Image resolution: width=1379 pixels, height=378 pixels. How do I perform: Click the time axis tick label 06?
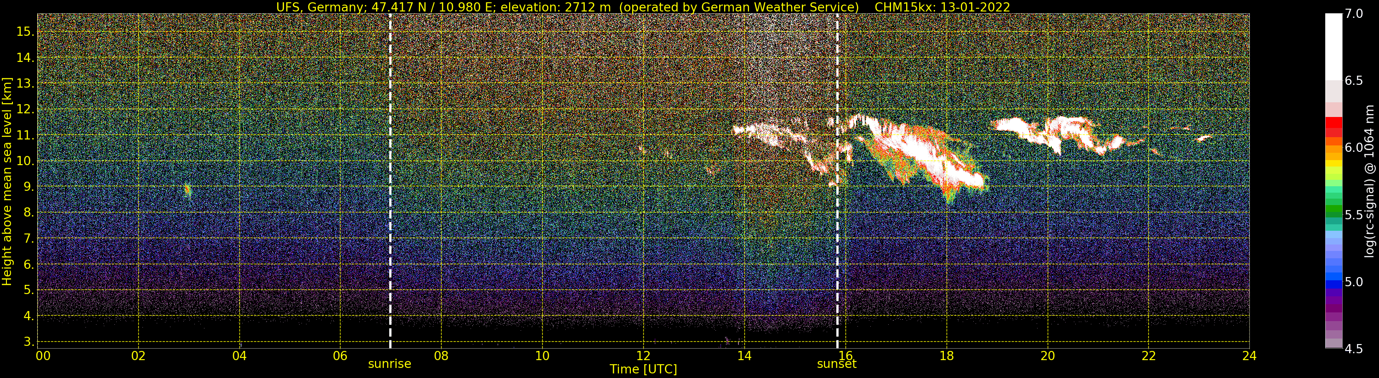pyautogui.click(x=340, y=356)
